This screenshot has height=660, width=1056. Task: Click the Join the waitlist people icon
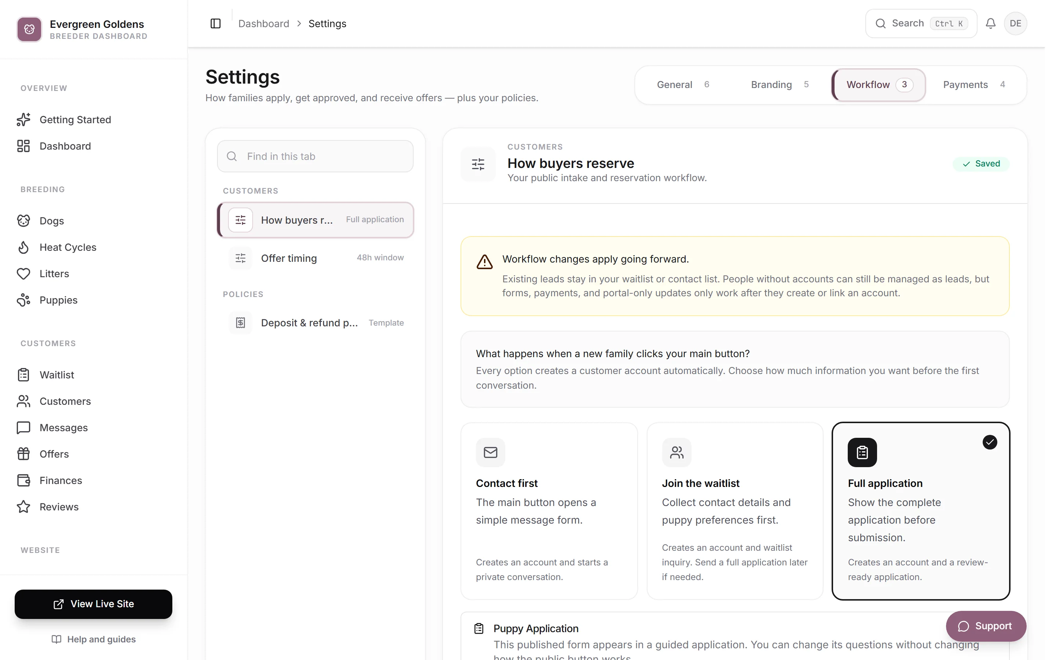pyautogui.click(x=677, y=452)
